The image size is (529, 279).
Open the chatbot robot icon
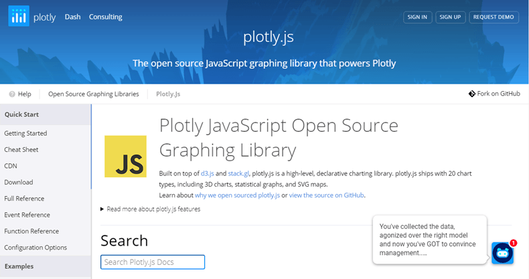pyautogui.click(x=502, y=254)
